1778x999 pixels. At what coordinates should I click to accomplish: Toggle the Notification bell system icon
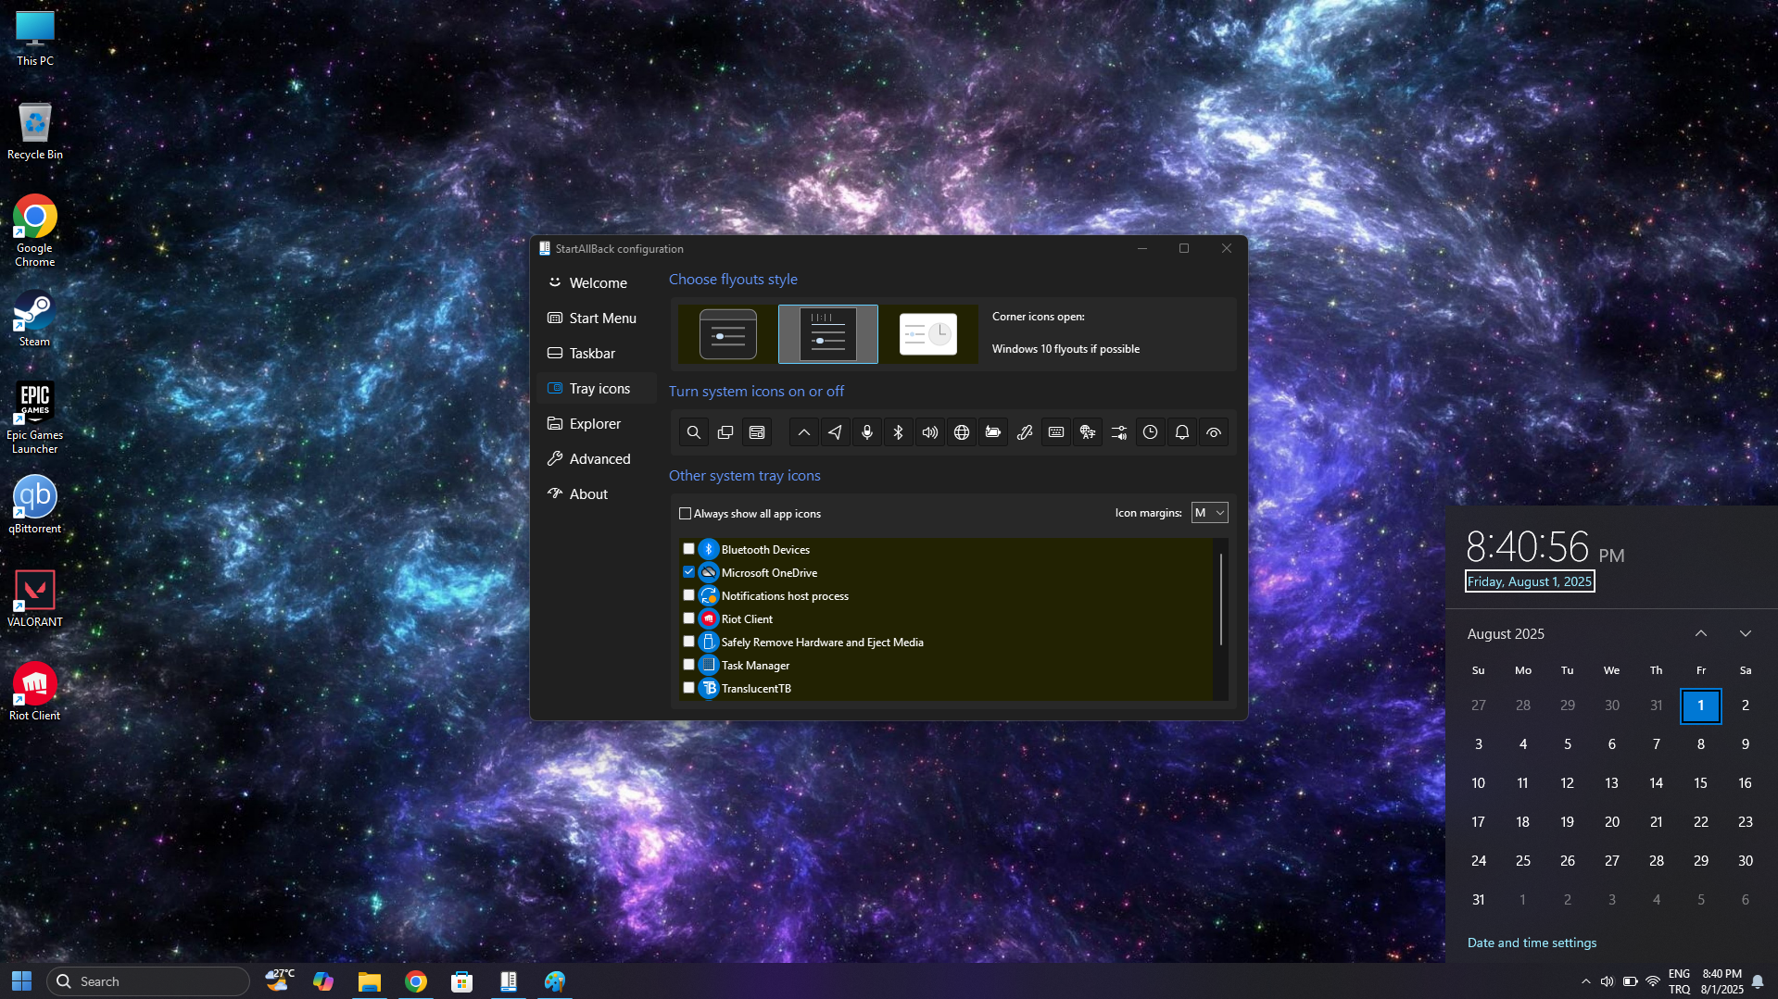tap(1182, 432)
